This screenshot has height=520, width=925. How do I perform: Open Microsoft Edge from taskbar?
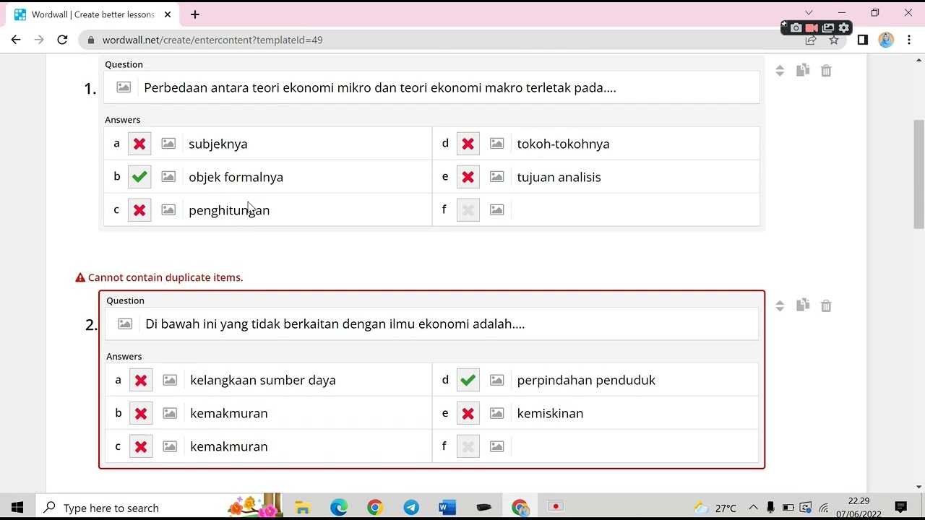[339, 508]
